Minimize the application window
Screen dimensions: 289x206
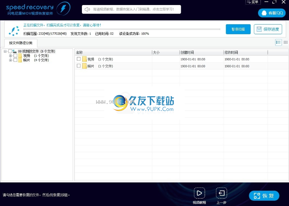266,2
